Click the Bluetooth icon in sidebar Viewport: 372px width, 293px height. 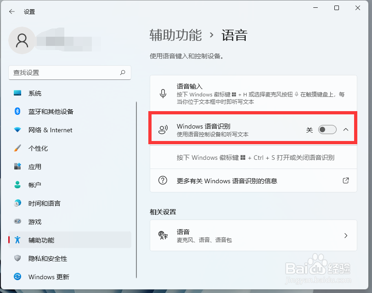click(x=17, y=111)
